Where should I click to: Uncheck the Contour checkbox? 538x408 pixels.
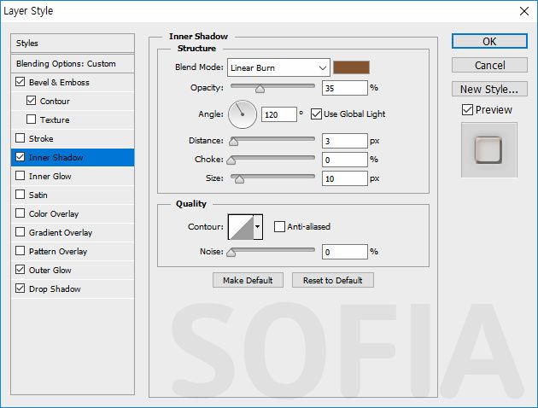coord(31,101)
